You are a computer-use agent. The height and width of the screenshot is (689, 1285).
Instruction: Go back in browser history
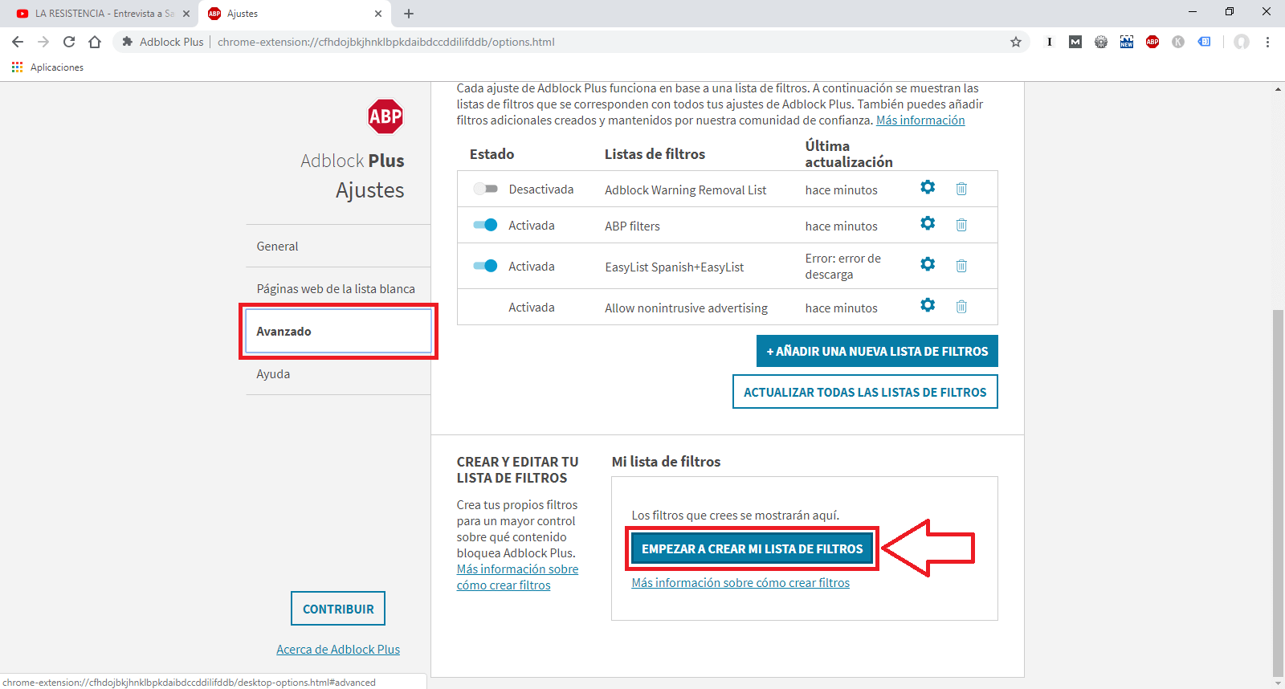point(18,42)
